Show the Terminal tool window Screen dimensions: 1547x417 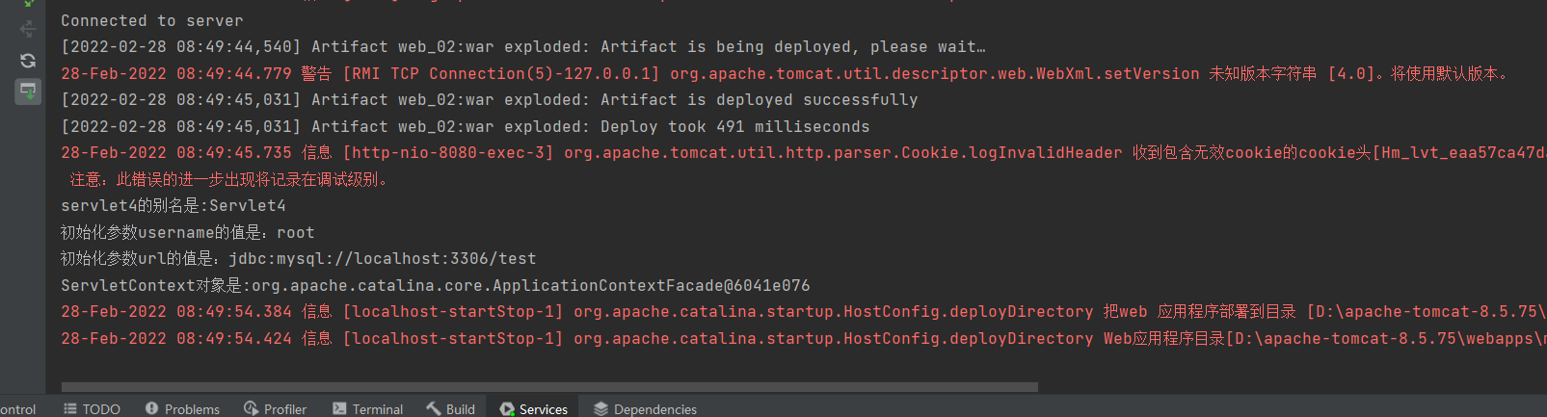(368, 409)
